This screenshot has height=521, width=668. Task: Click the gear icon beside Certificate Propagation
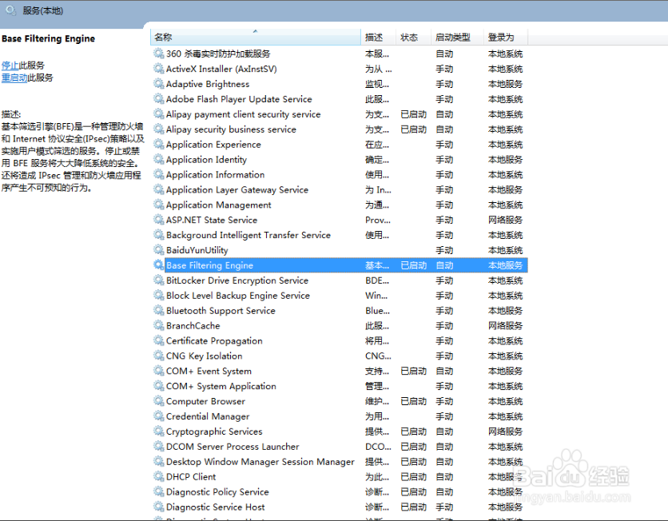tap(157, 340)
